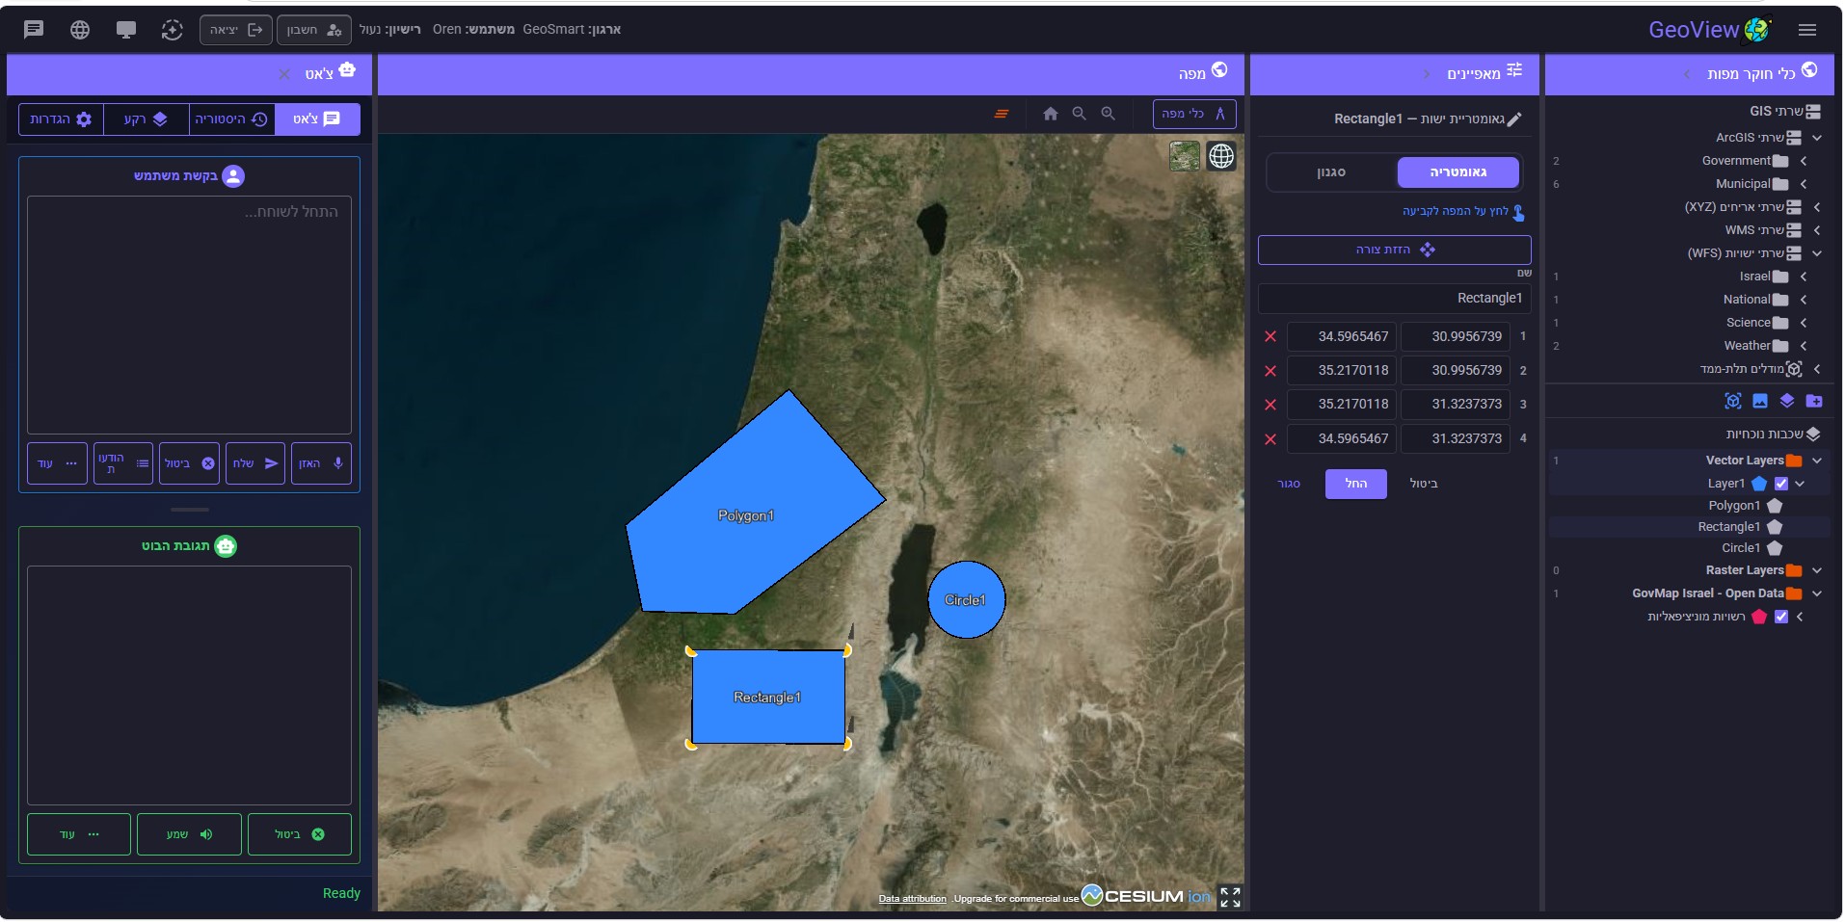Expand the Weather folder

click(1804, 346)
